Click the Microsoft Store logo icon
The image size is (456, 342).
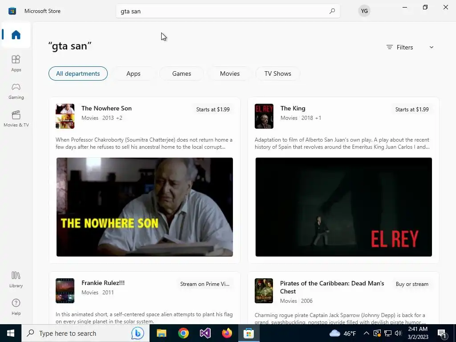point(12,11)
